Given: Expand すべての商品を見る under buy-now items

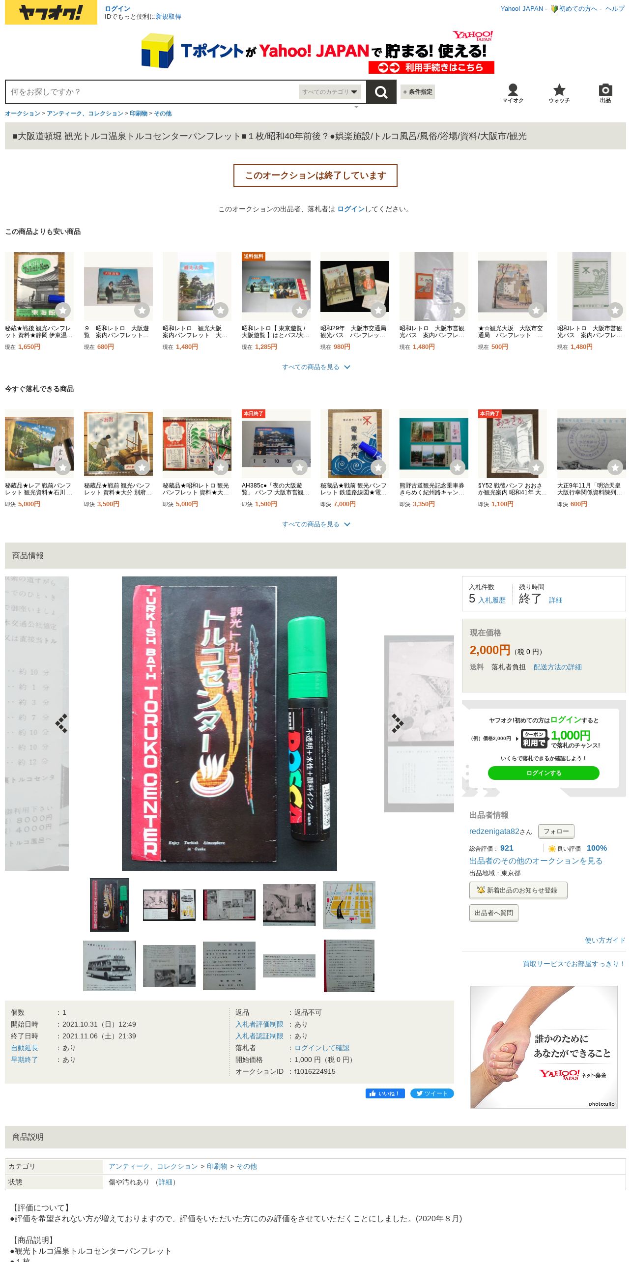Looking at the screenshot, I should [x=315, y=524].
